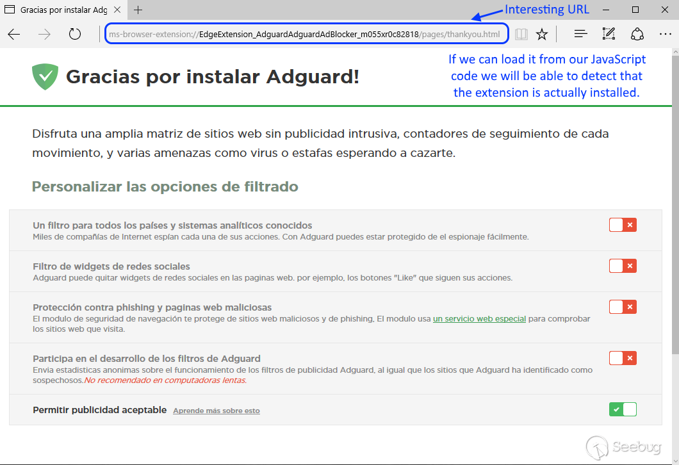Add page to favorites with star icon
This screenshot has height=465, width=679.
pos(542,34)
